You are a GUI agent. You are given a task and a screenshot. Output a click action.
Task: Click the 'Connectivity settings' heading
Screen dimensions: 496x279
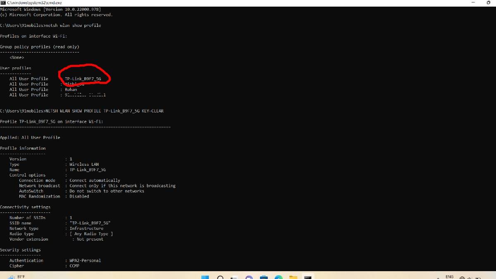coord(25,207)
